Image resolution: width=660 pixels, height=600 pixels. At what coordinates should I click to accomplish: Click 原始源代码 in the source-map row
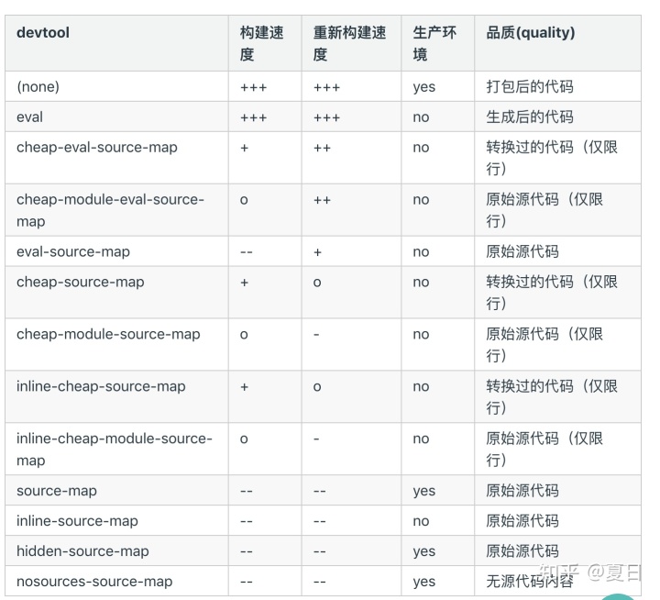[x=522, y=491]
